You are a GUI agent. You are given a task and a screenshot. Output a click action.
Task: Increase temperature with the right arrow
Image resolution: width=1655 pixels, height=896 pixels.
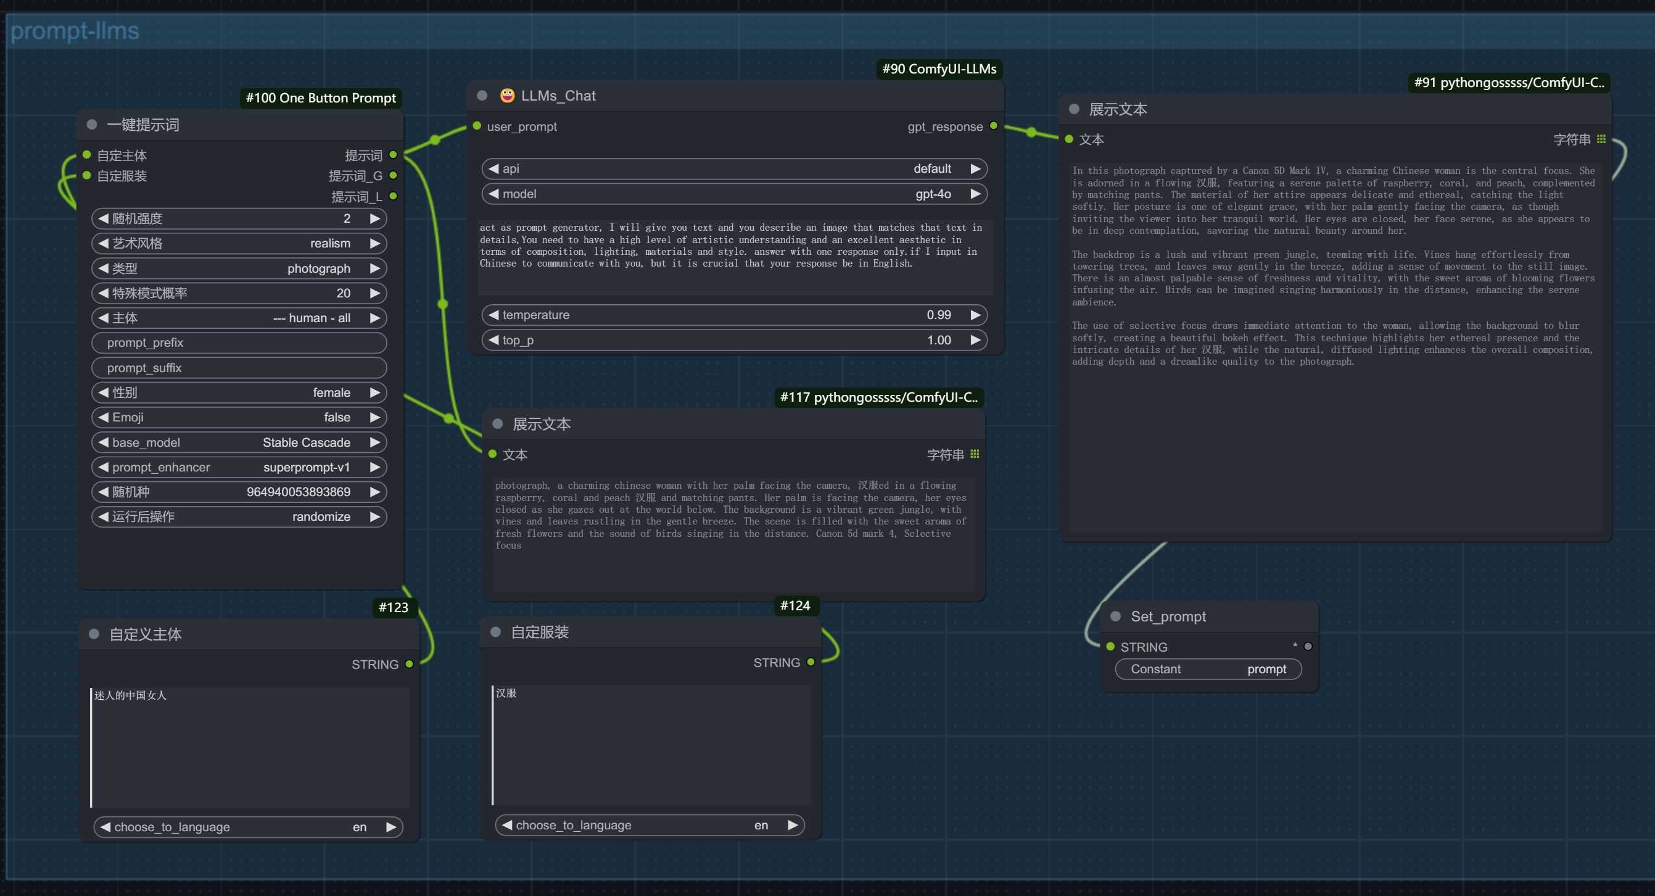pyautogui.click(x=975, y=315)
